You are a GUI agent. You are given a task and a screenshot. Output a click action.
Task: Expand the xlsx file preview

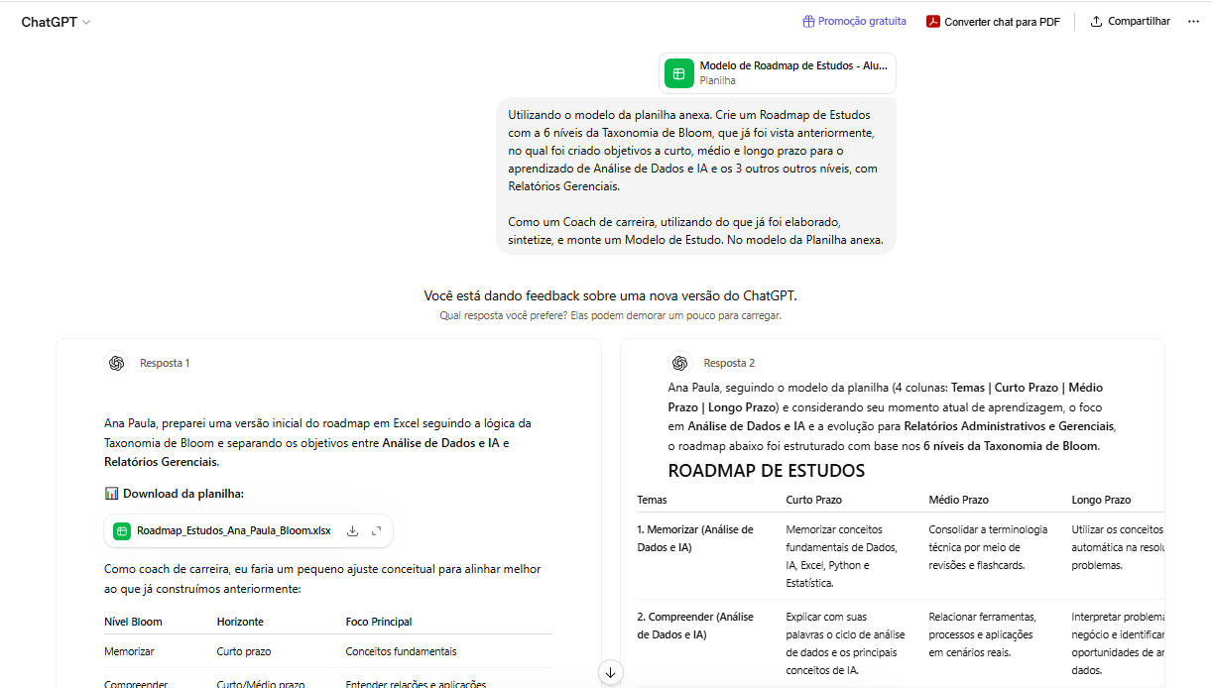coord(376,530)
